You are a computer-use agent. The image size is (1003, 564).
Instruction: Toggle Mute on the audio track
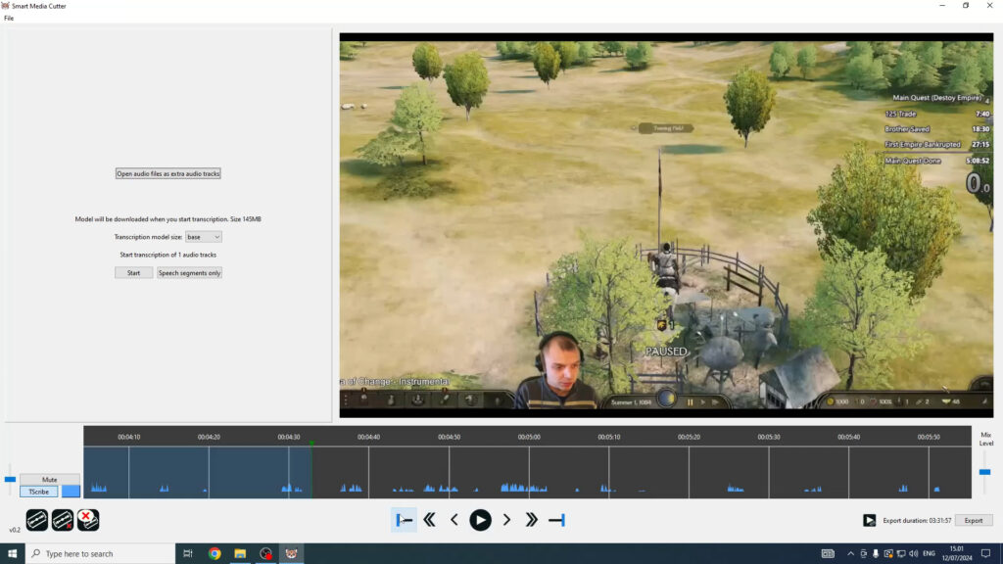(x=50, y=480)
